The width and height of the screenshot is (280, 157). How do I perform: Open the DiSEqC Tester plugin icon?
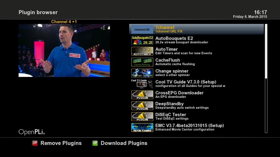tap(142, 117)
